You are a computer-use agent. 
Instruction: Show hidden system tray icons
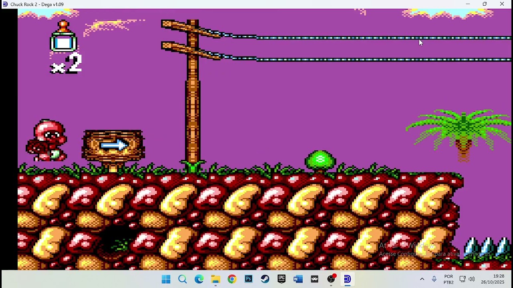pyautogui.click(x=422, y=279)
